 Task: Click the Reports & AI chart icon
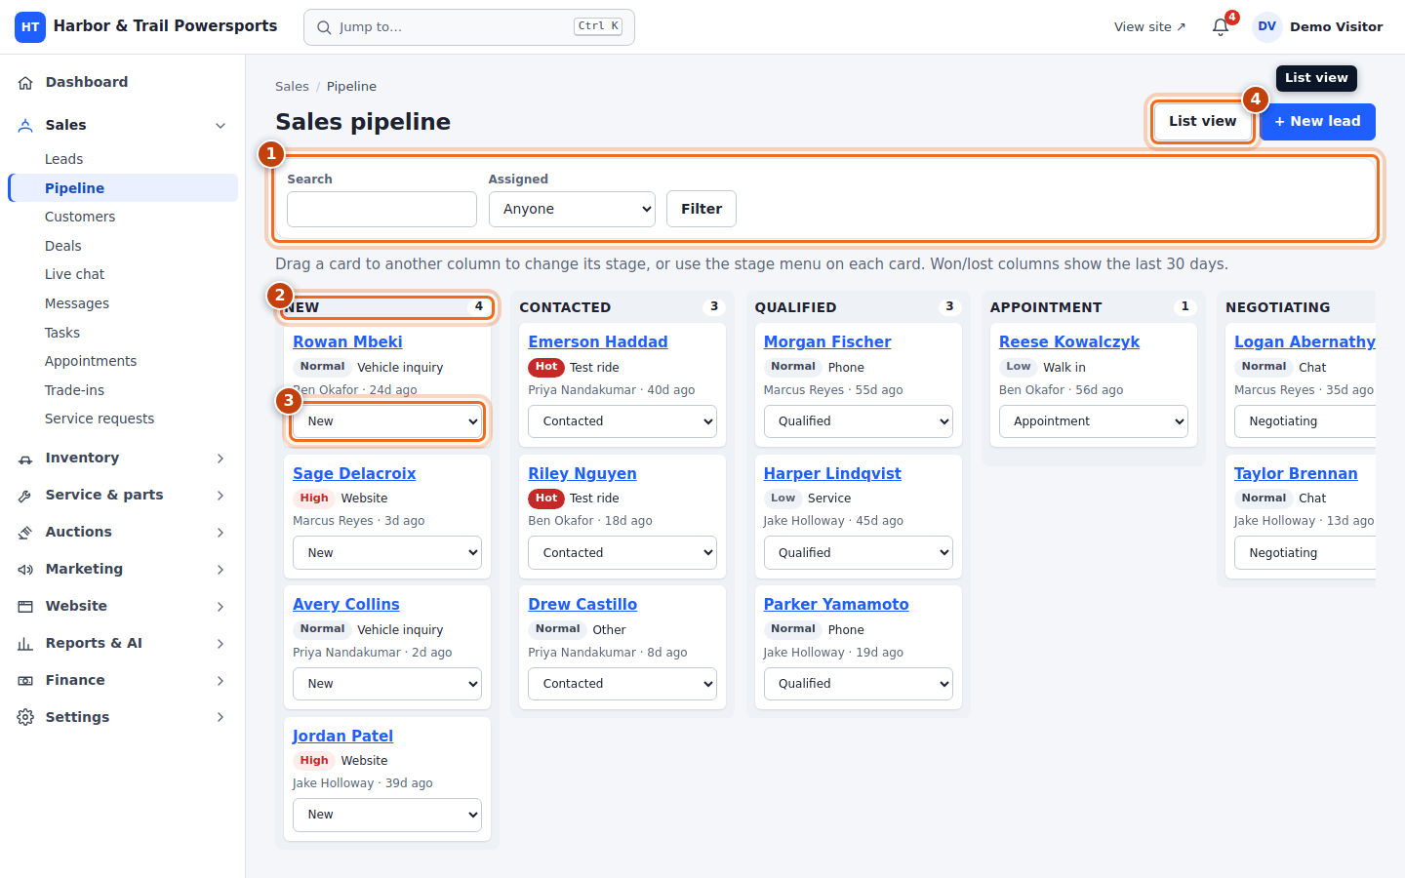click(25, 644)
